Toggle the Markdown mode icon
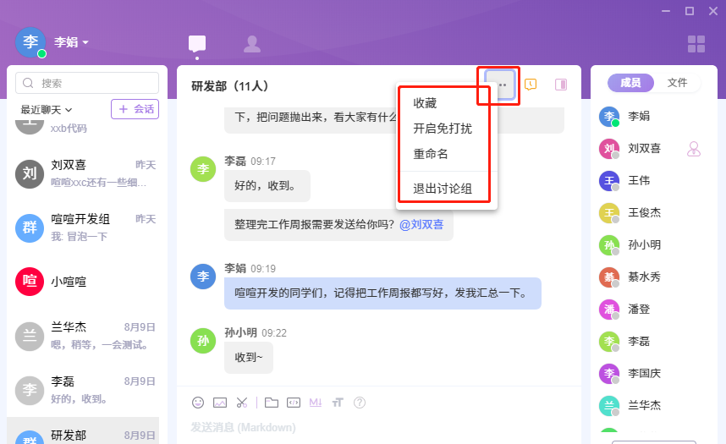 (316, 403)
